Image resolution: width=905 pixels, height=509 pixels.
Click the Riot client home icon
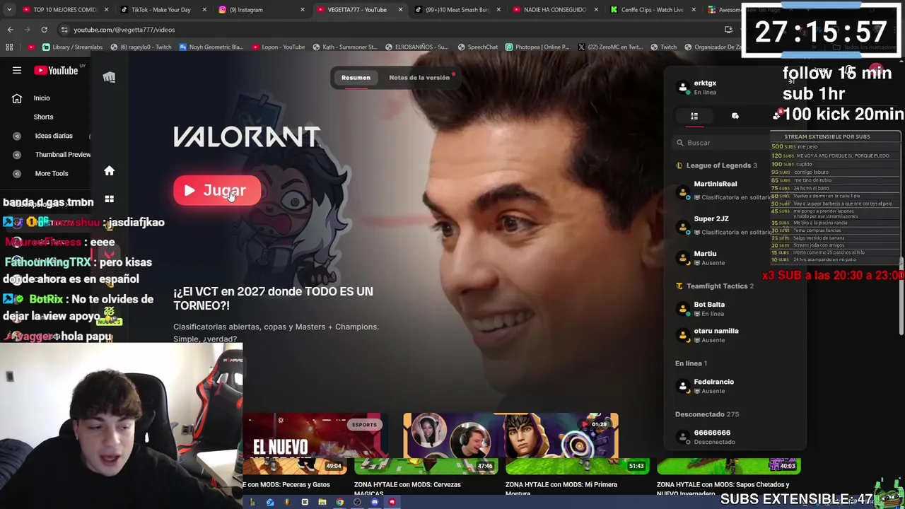109,171
